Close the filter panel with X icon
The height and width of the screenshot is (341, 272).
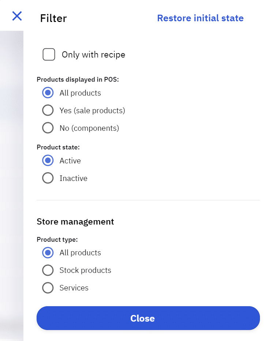click(17, 16)
